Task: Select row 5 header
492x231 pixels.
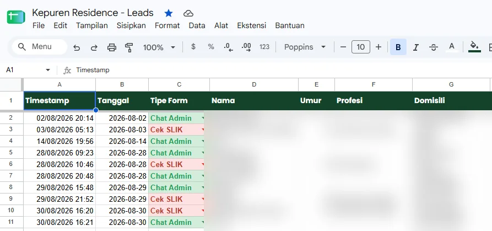Action: point(11,153)
